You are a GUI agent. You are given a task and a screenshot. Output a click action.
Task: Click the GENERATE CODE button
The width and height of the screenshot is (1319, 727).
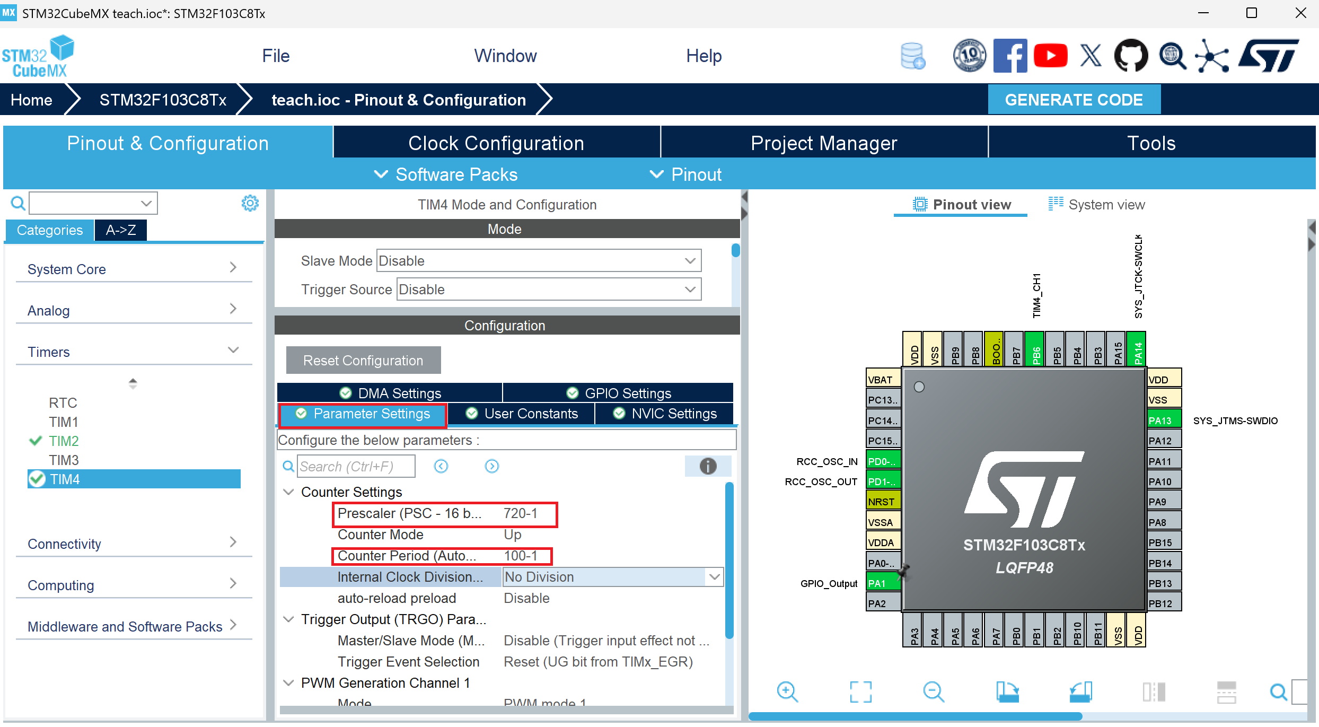(1074, 100)
